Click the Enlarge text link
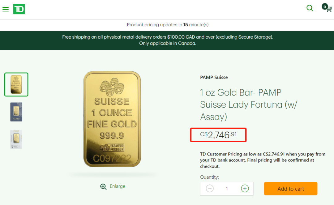 [118, 186]
